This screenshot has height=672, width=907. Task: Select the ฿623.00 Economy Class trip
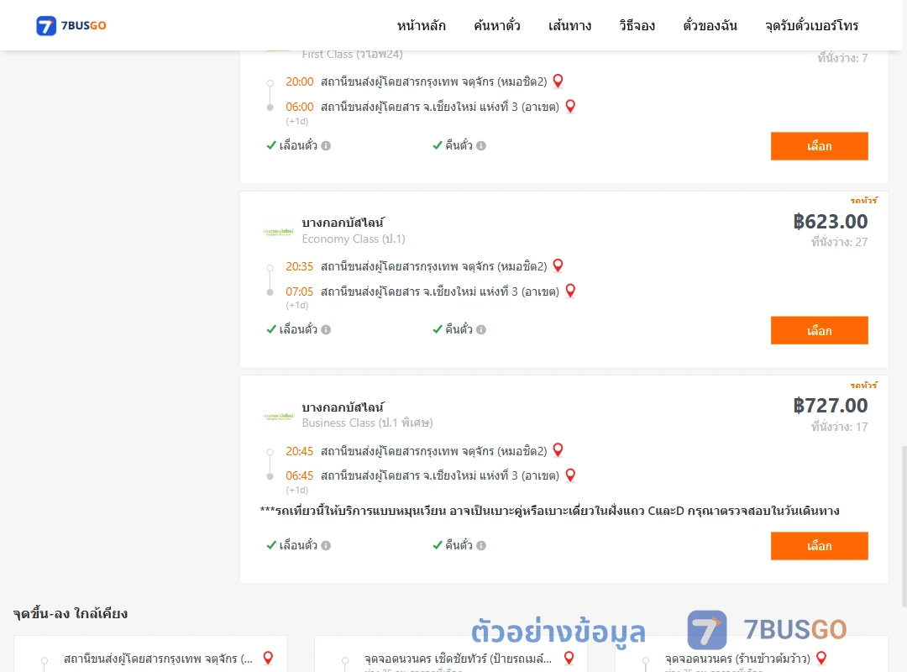[819, 330]
